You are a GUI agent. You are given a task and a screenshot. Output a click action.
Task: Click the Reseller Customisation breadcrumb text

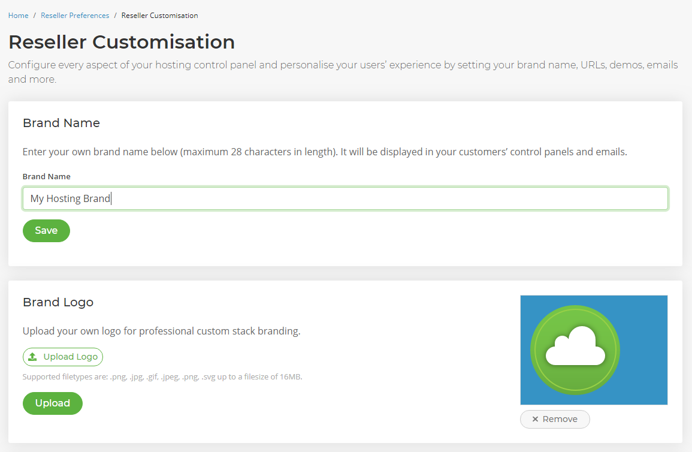(160, 16)
